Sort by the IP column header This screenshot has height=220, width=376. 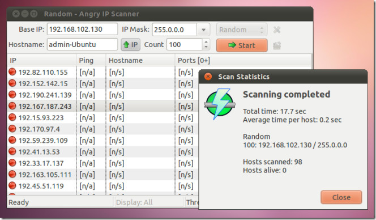pyautogui.click(x=42, y=60)
